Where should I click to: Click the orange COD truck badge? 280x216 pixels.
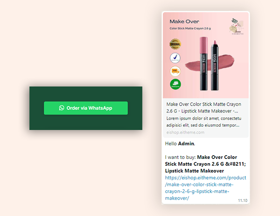(x=175, y=71)
